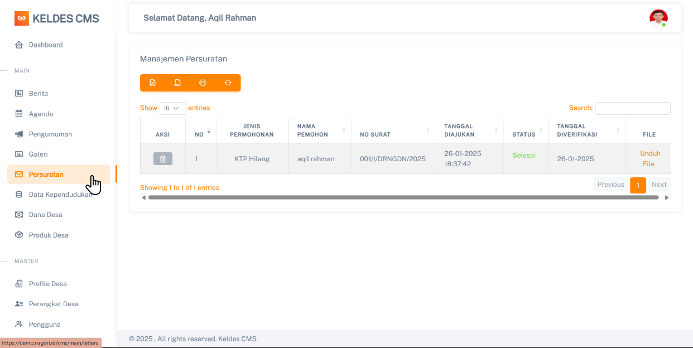Navigate to Dana Desa page
The image size is (693, 348).
point(45,215)
